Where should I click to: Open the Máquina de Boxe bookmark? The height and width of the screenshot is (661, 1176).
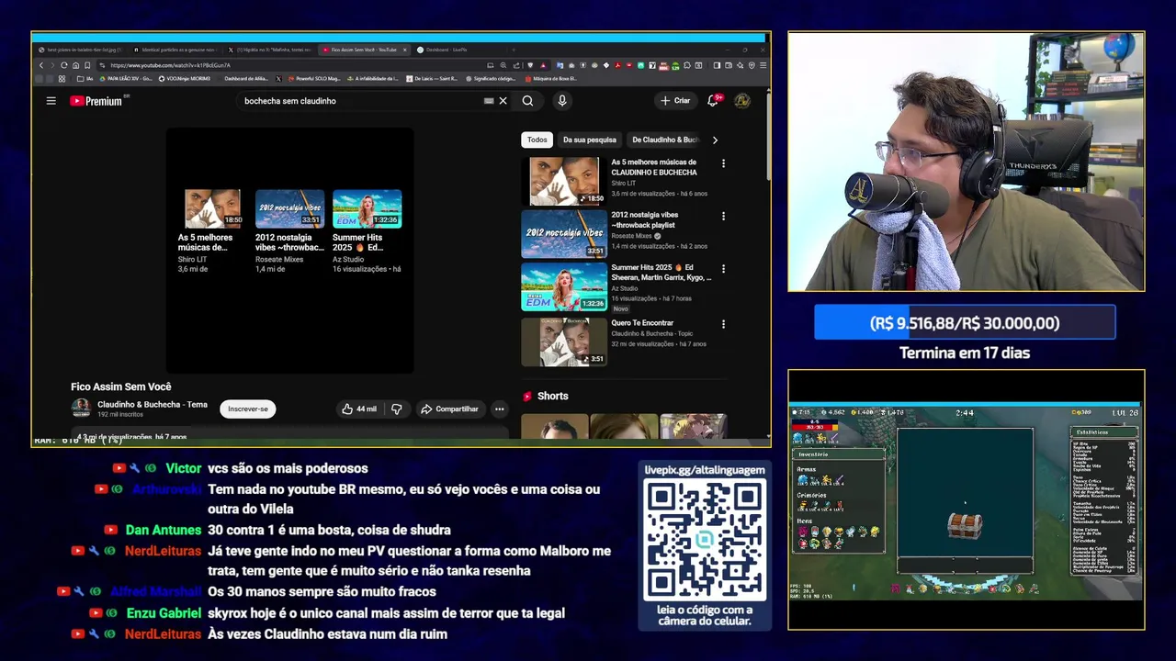[550, 79]
